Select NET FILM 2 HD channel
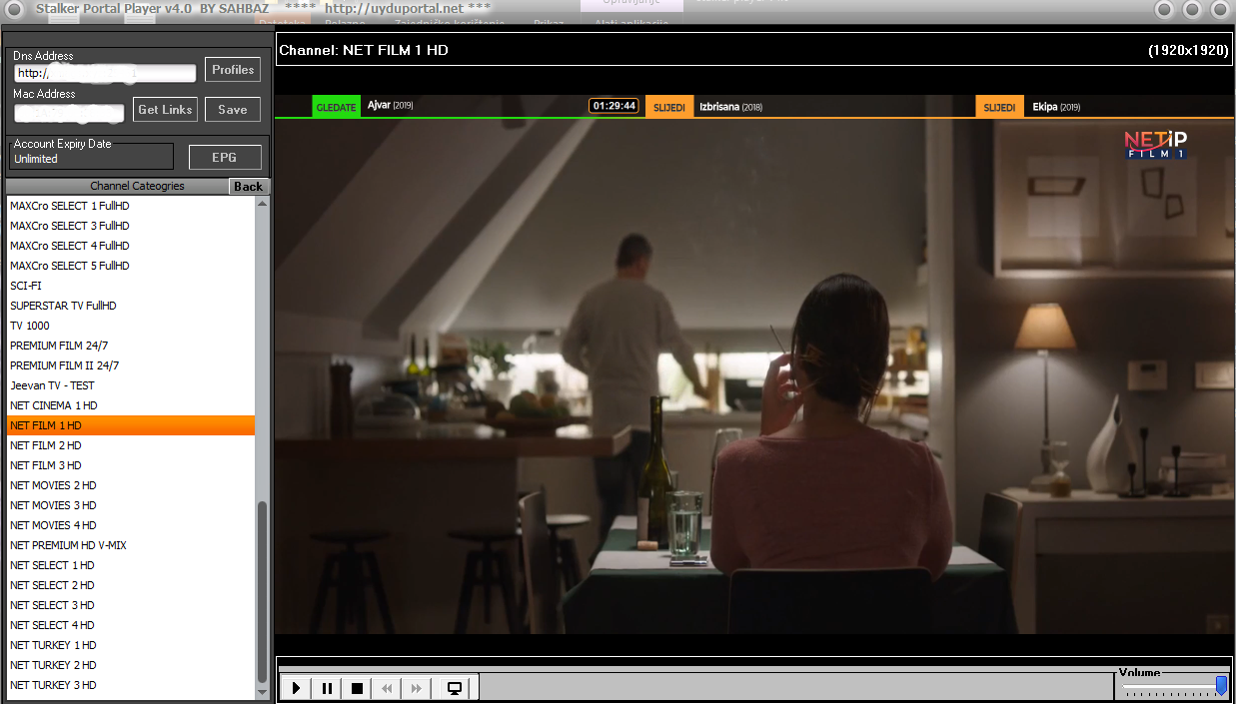 tap(131, 445)
